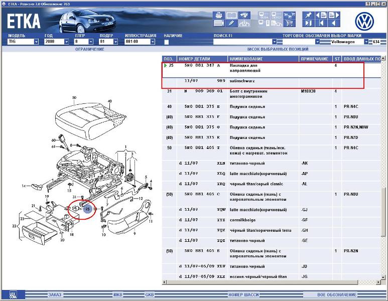Image resolution: width=388 pixels, height=301 pixels.
Task: Open the single shopping cart icon
Action: (289, 23)
